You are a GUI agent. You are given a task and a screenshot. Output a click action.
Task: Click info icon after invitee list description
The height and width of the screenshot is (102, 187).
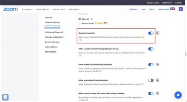coord(100,71)
